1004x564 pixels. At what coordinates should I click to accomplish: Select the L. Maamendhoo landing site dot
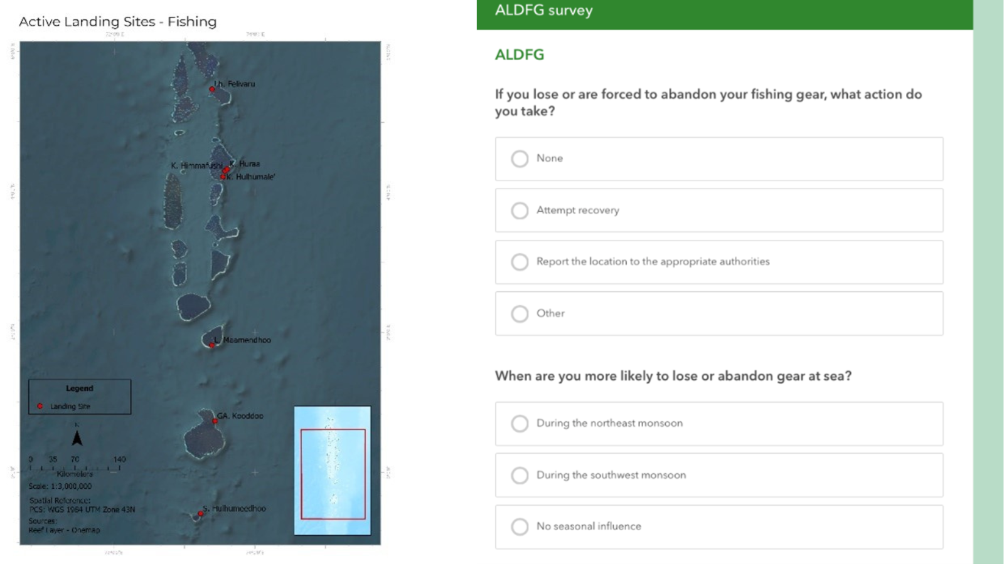(x=212, y=345)
